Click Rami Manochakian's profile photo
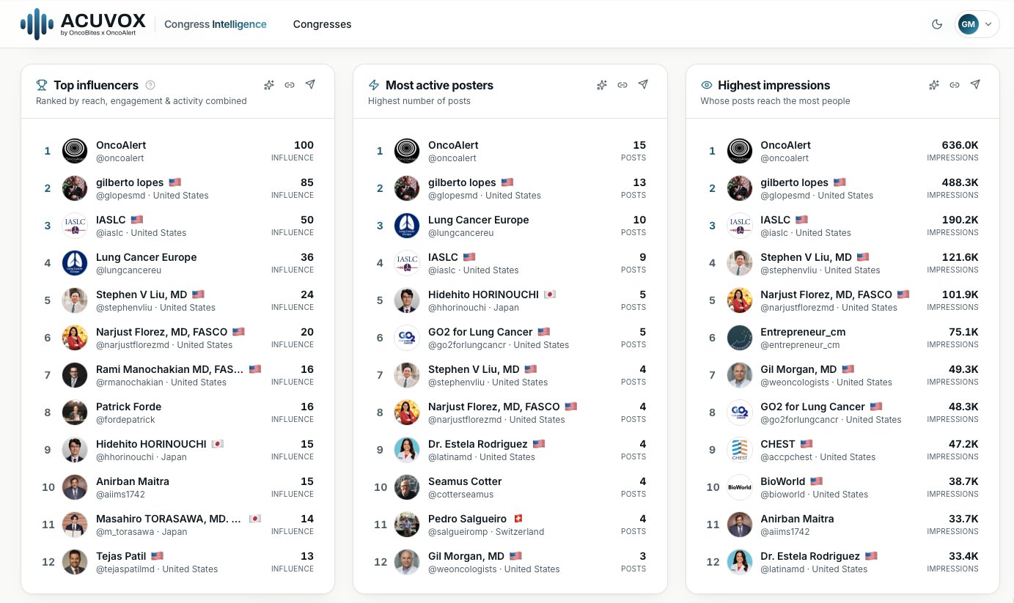This screenshot has height=603, width=1014. coord(75,375)
